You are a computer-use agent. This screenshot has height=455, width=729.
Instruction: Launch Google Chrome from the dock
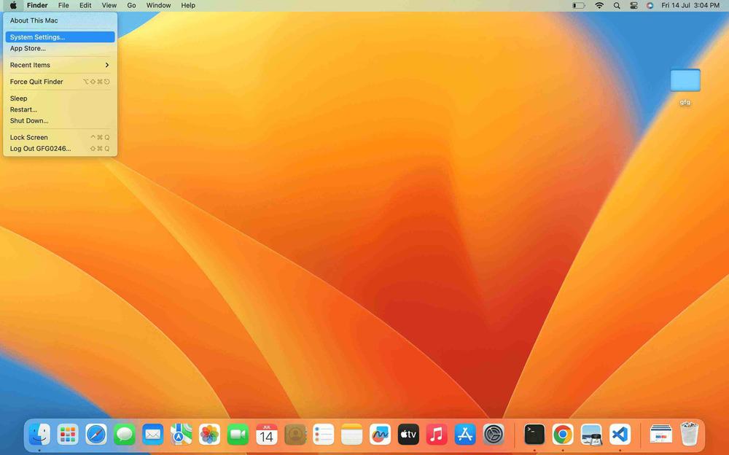tap(562, 435)
